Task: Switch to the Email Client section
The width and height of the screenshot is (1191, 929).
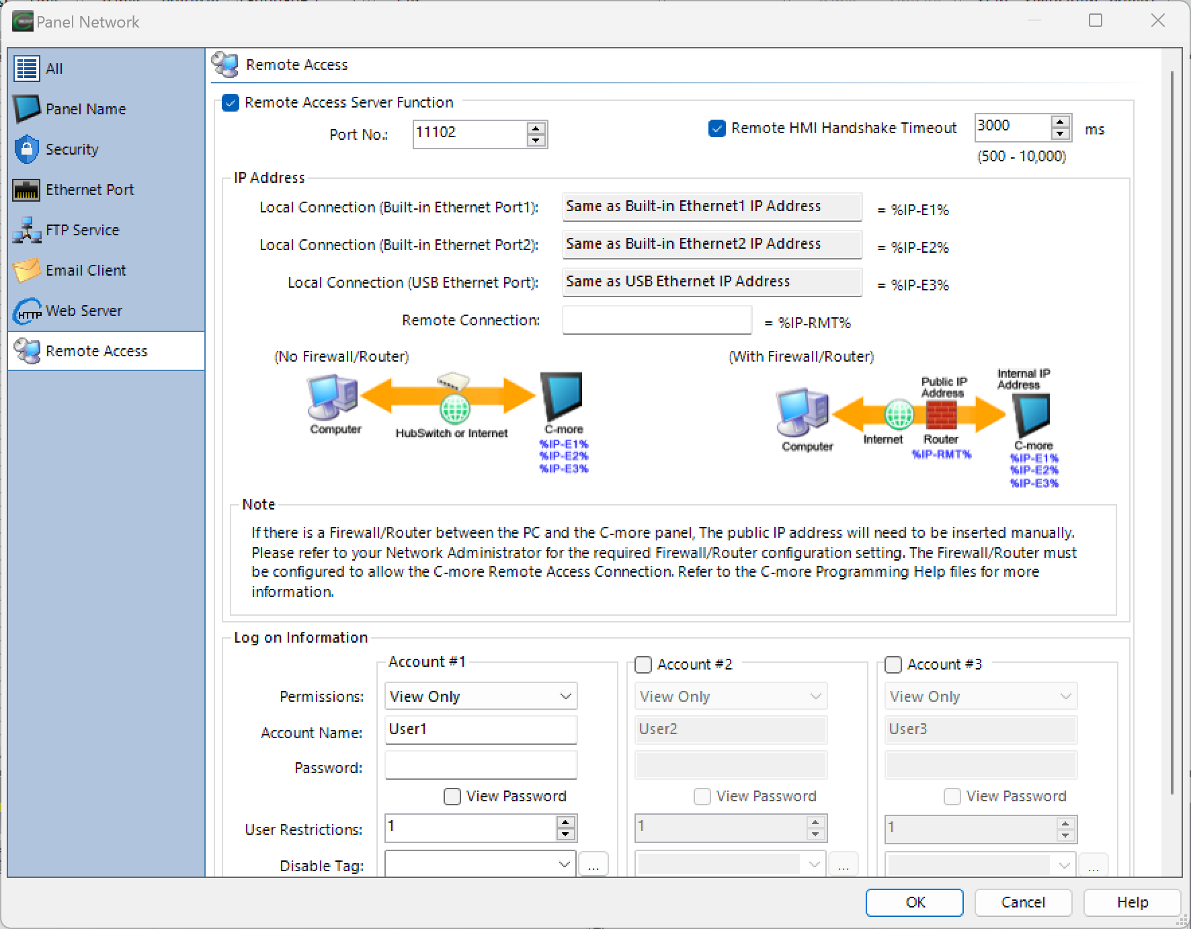Action: [85, 270]
